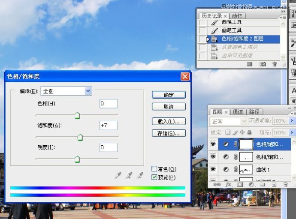
Task: Open the brushes icon in right dock
Action: point(293,61)
